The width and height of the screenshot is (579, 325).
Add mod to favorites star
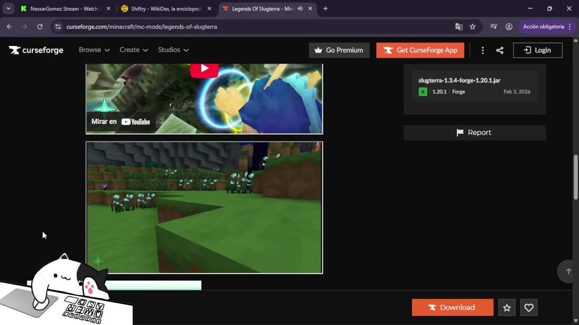[x=507, y=307]
